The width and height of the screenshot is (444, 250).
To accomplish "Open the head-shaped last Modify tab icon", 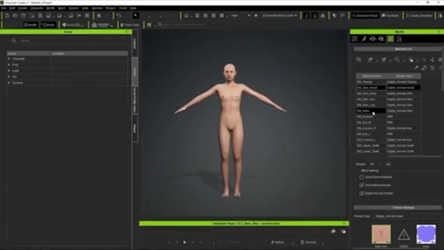I will point(399,39).
